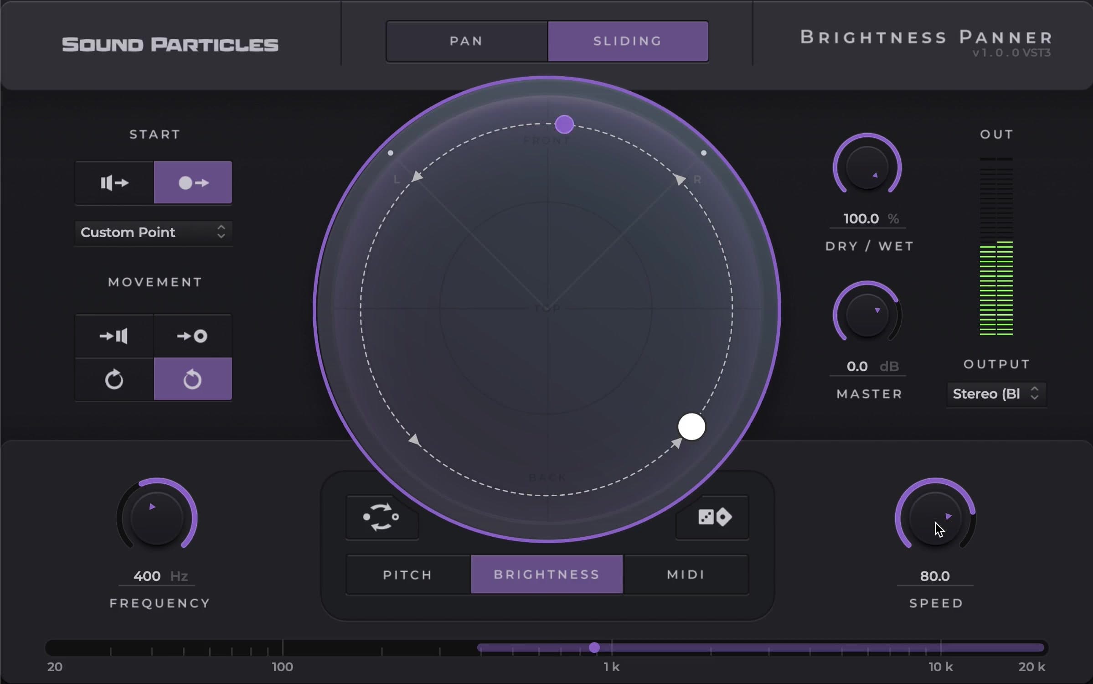Select clockwise rotation movement
Image resolution: width=1093 pixels, height=684 pixels.
114,379
